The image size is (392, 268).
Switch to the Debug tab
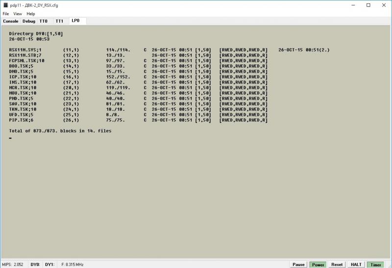pos(29,21)
